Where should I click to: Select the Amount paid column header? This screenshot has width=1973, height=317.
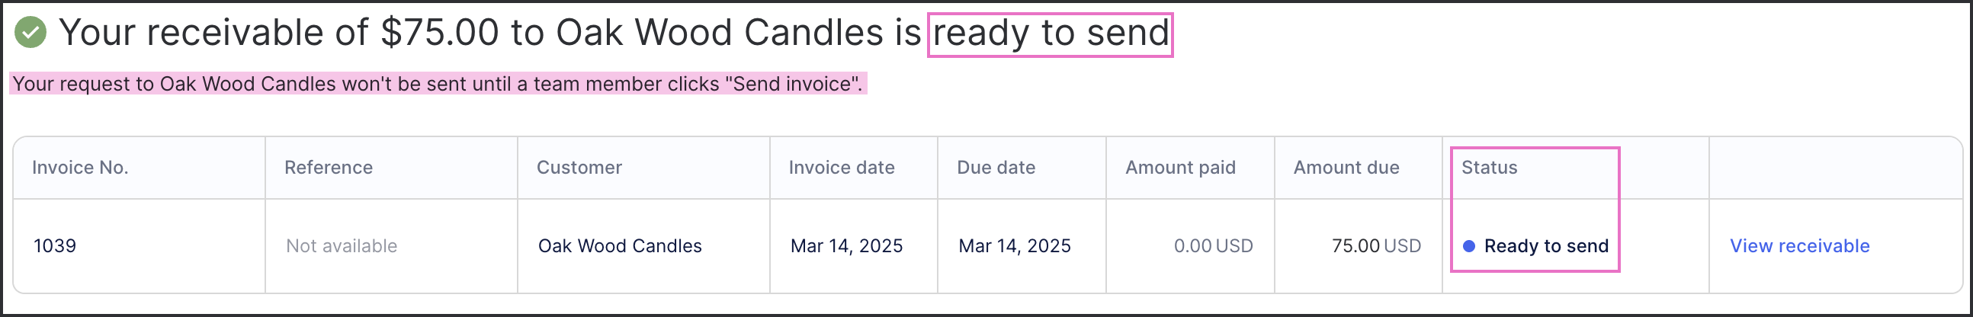[x=1180, y=168]
